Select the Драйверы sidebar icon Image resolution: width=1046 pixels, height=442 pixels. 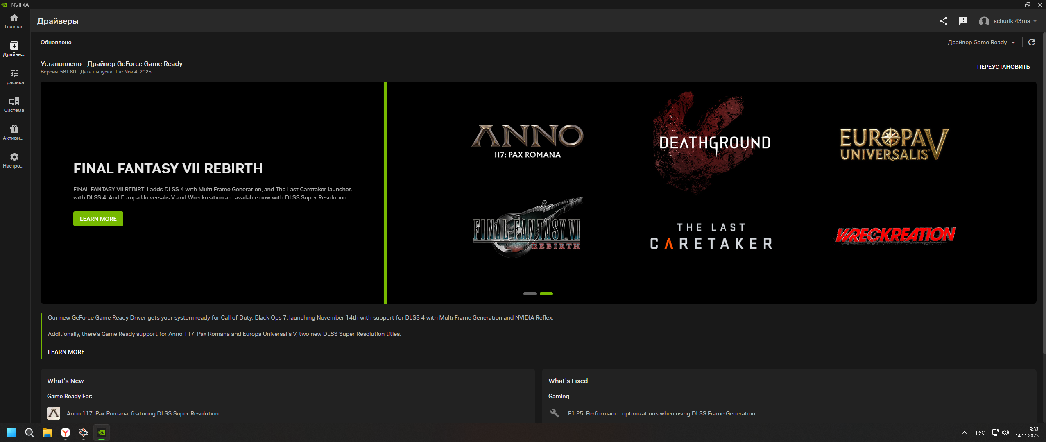tap(14, 49)
